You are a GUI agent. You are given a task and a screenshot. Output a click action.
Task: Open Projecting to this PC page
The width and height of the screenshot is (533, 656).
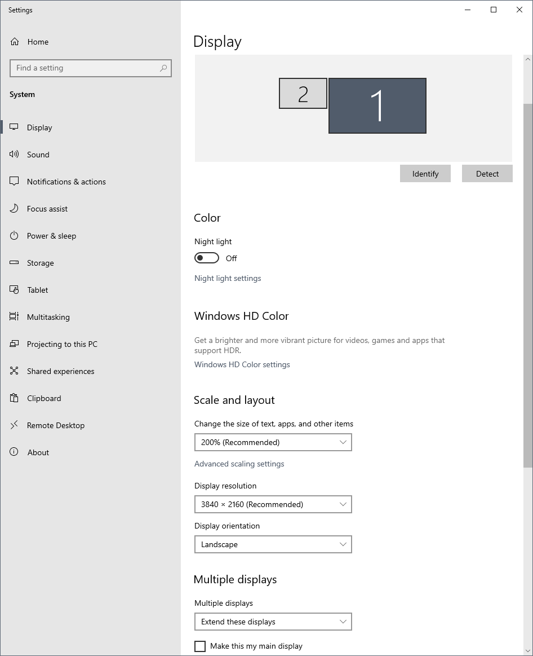point(90,344)
